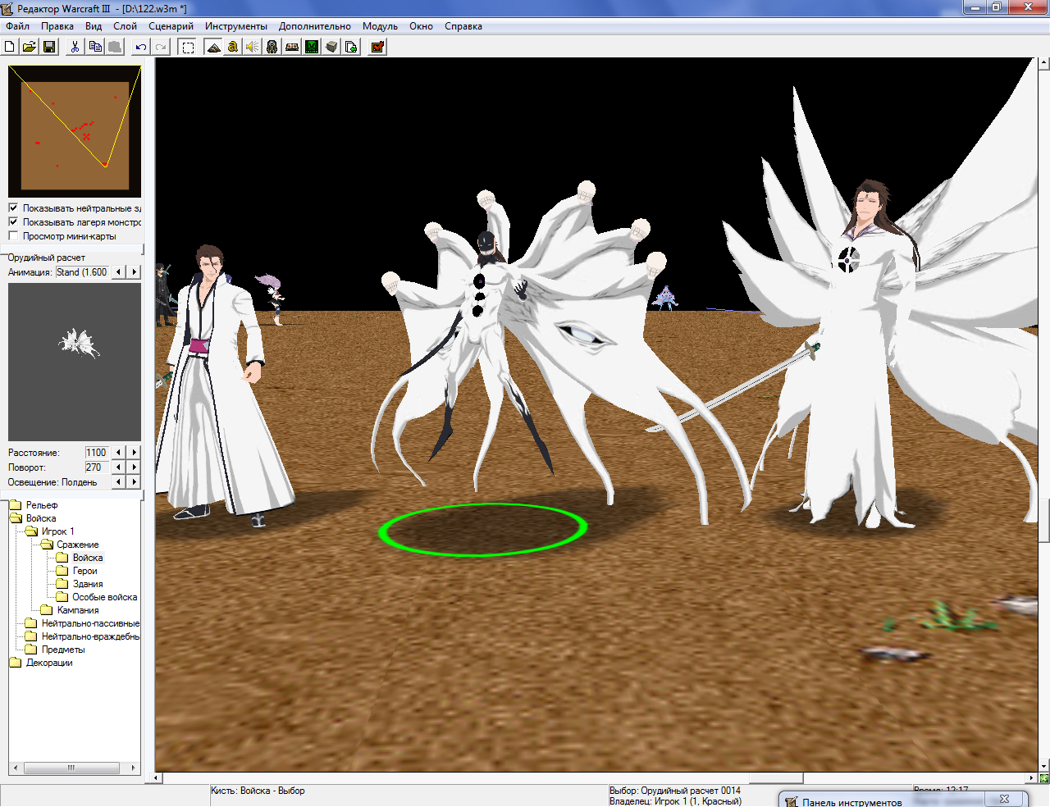
Task: Select the Рельеф folder in the tree
Action: coord(42,505)
